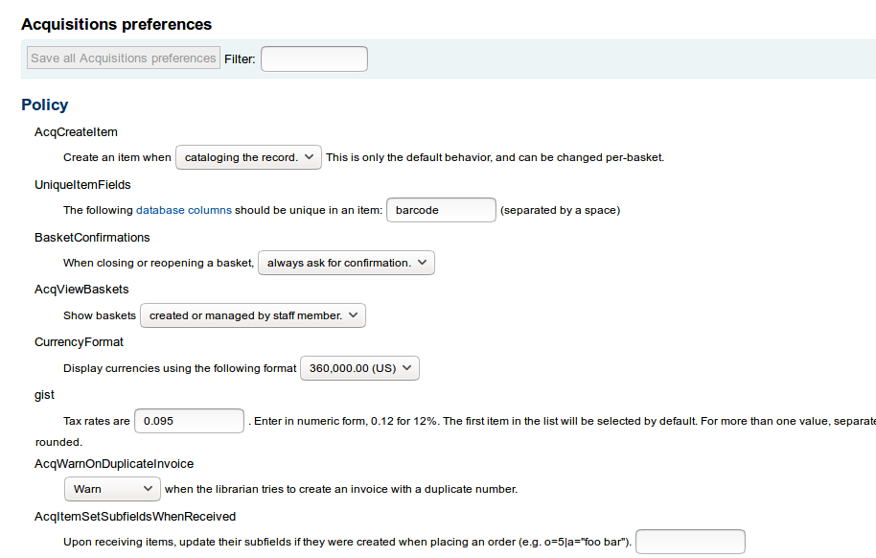Open 'created or managed by staff member.' dropdown
The height and width of the screenshot is (558, 876).
252,315
